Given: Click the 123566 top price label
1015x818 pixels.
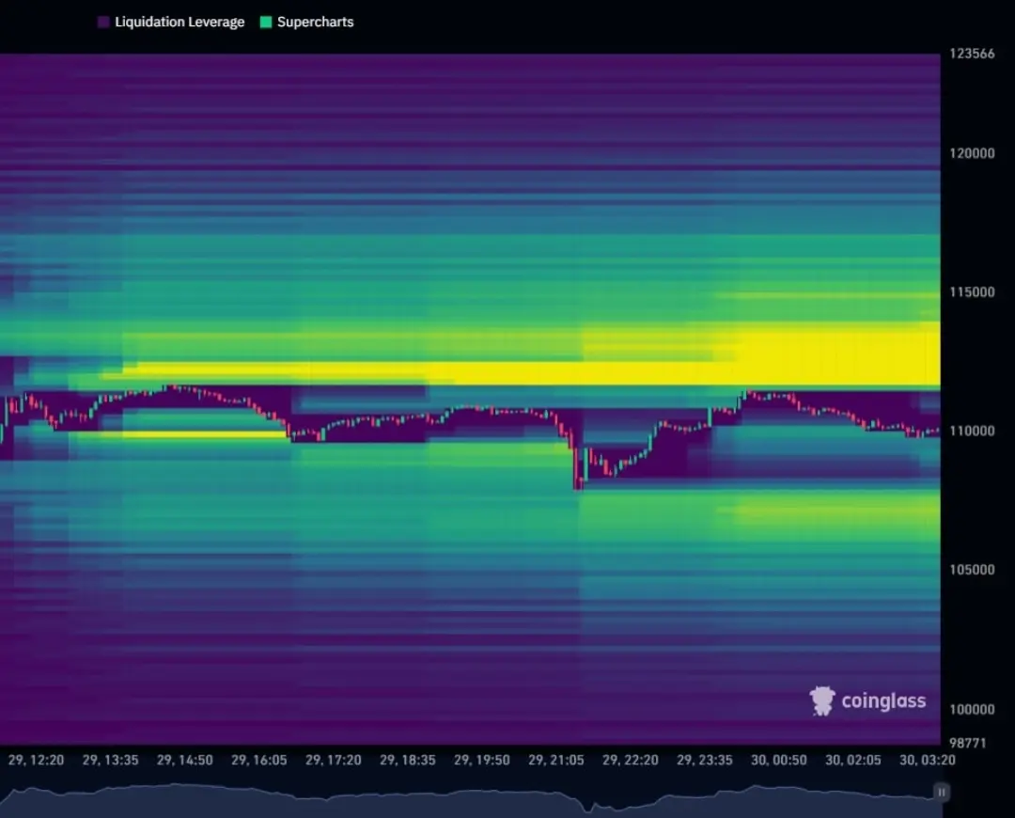Looking at the screenshot, I should point(971,54).
